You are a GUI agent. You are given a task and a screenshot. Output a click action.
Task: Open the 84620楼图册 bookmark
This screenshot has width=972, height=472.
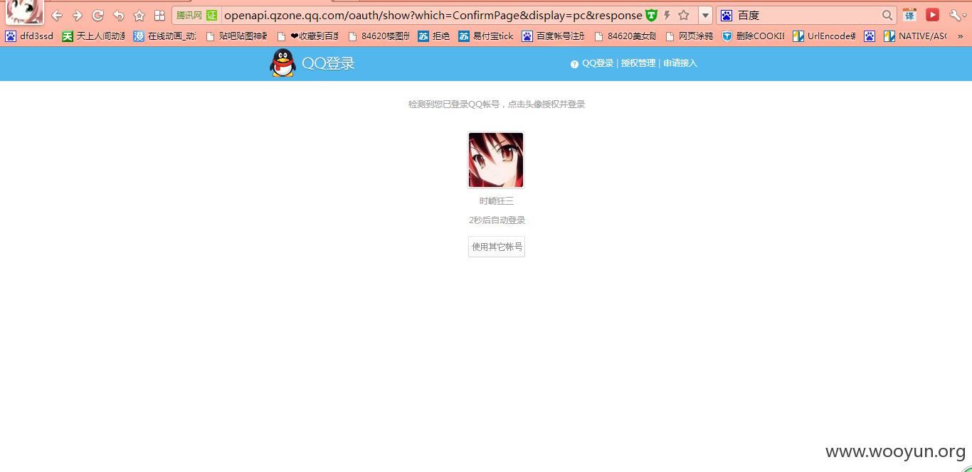pyautogui.click(x=379, y=36)
